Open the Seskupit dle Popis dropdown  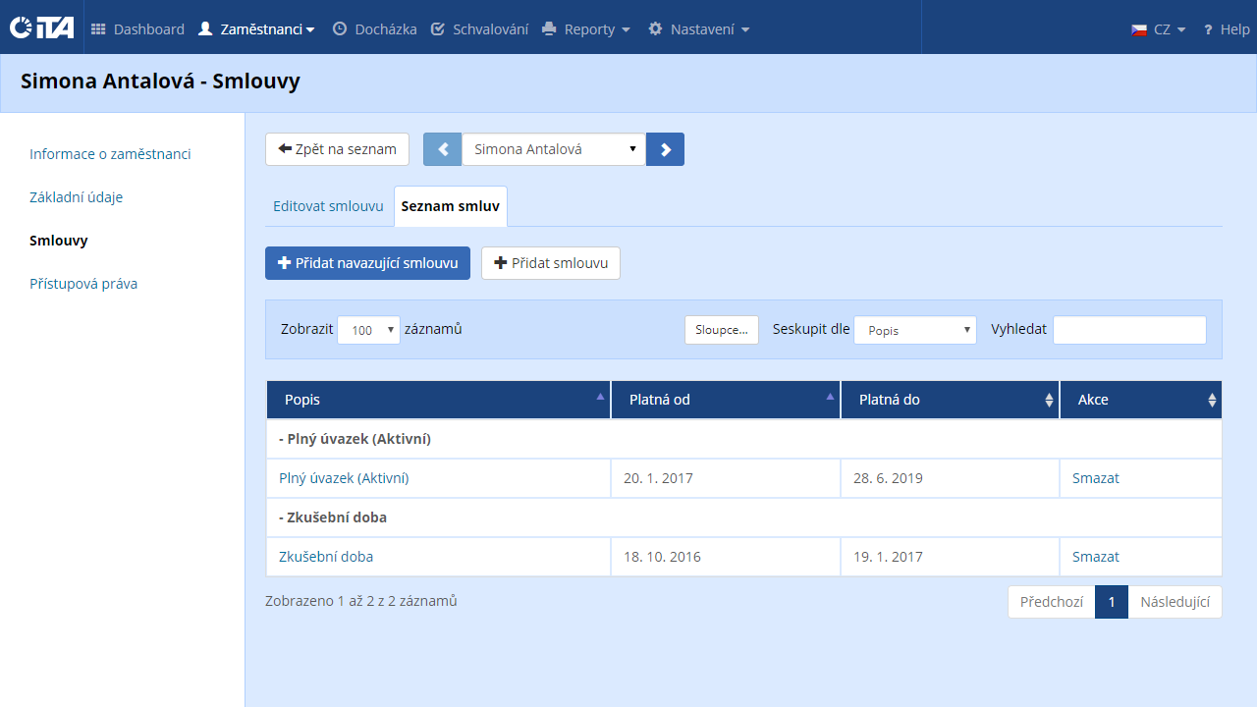[915, 330]
